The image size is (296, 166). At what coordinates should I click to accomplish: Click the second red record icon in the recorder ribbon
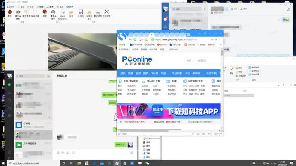(x=45, y=12)
